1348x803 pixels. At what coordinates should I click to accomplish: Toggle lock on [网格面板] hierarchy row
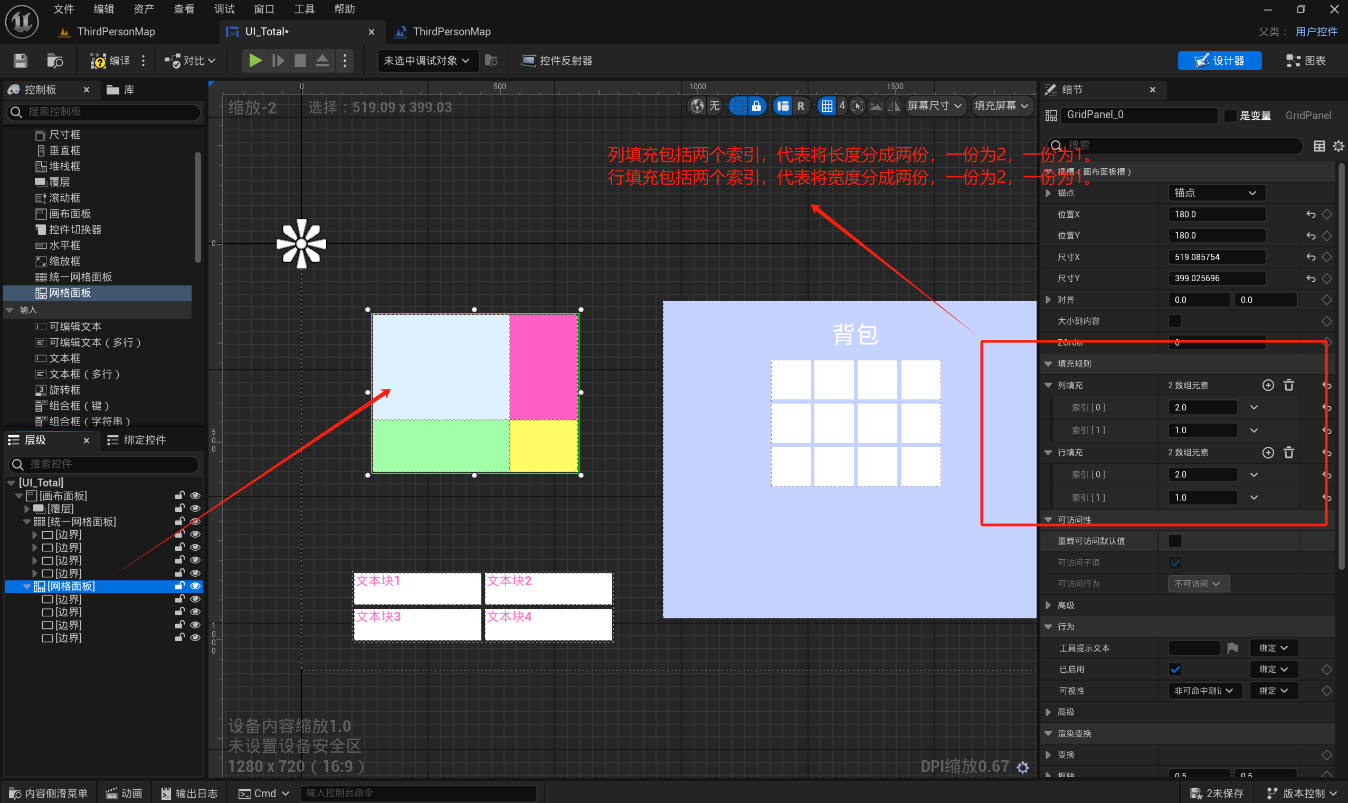click(179, 586)
